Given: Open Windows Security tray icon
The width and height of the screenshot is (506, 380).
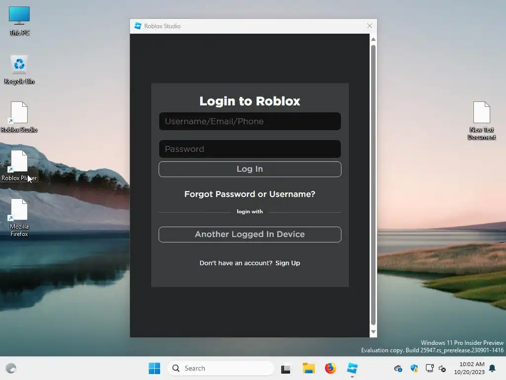Looking at the screenshot, I should [414, 368].
